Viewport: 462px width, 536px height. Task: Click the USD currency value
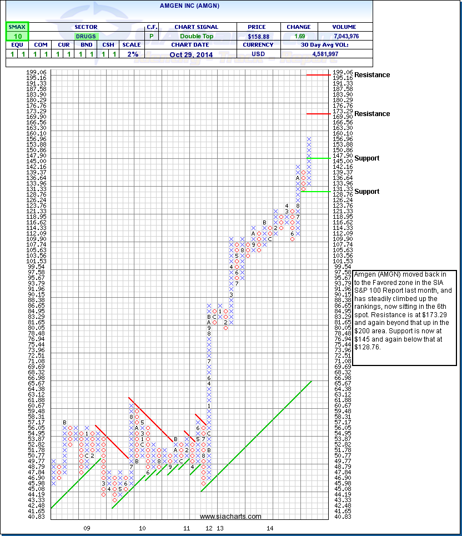(x=259, y=54)
